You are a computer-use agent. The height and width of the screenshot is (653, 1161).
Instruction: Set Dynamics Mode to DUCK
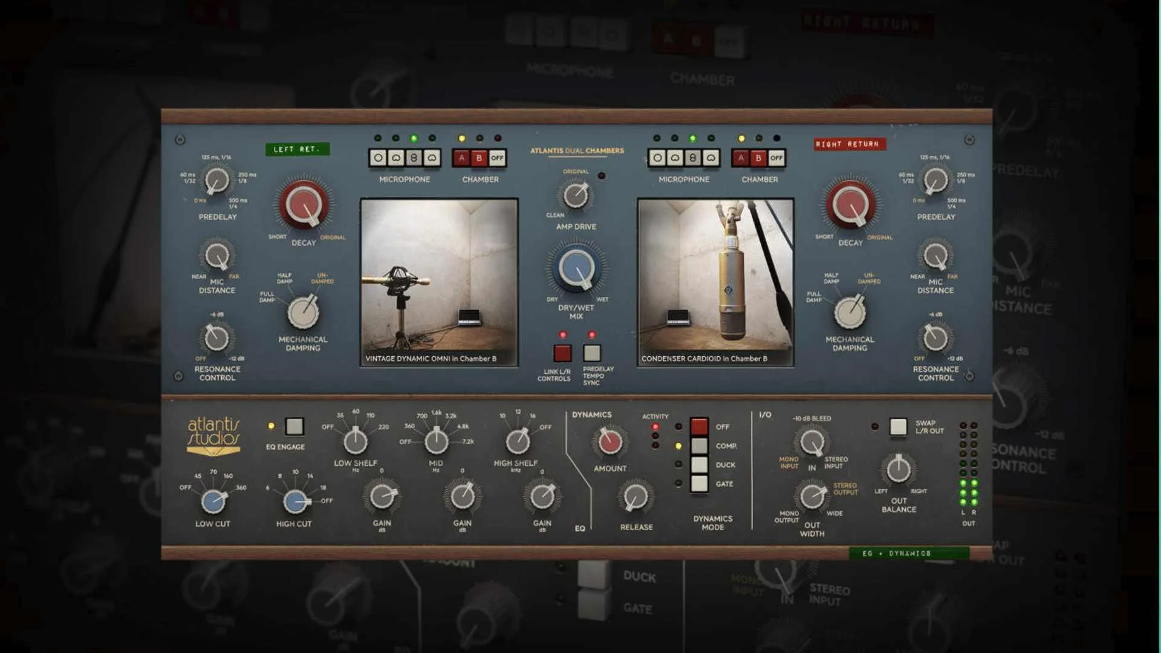700,464
